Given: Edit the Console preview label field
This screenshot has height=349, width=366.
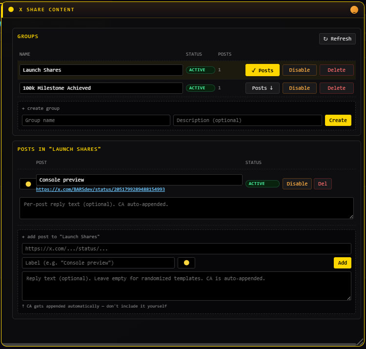Looking at the screenshot, I should [139, 180].
